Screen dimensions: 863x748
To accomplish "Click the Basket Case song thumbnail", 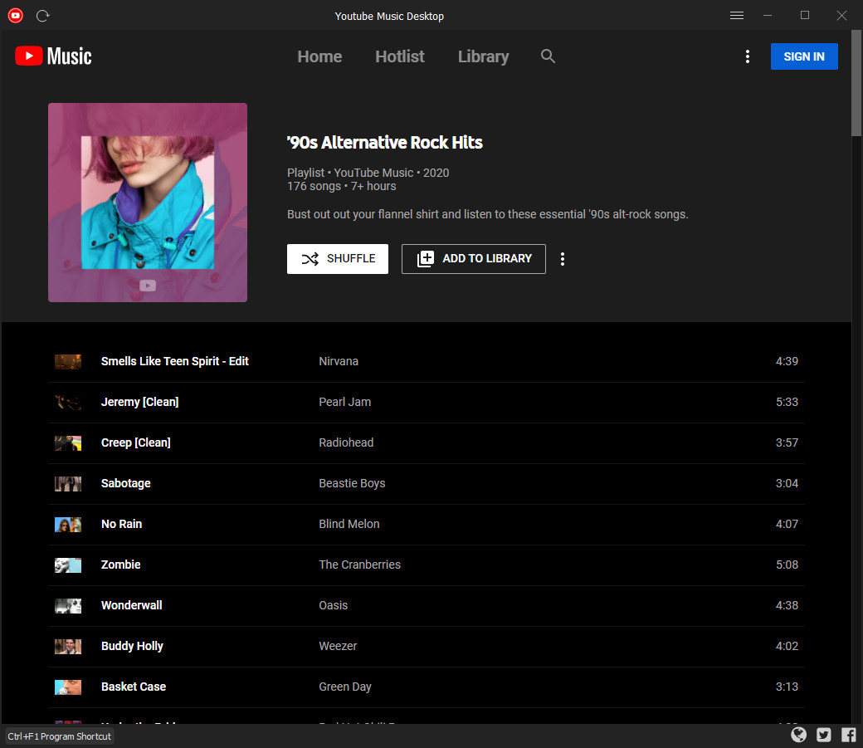I will click(68, 687).
